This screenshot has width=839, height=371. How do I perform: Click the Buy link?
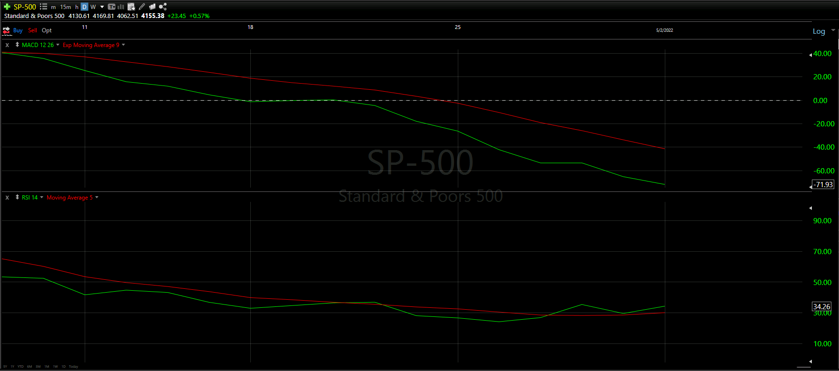[x=18, y=30]
